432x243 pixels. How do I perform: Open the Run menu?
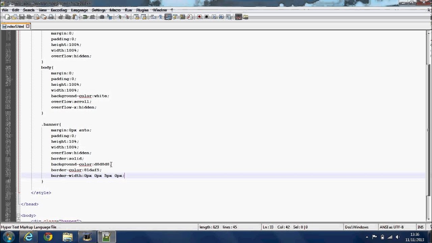click(x=128, y=10)
